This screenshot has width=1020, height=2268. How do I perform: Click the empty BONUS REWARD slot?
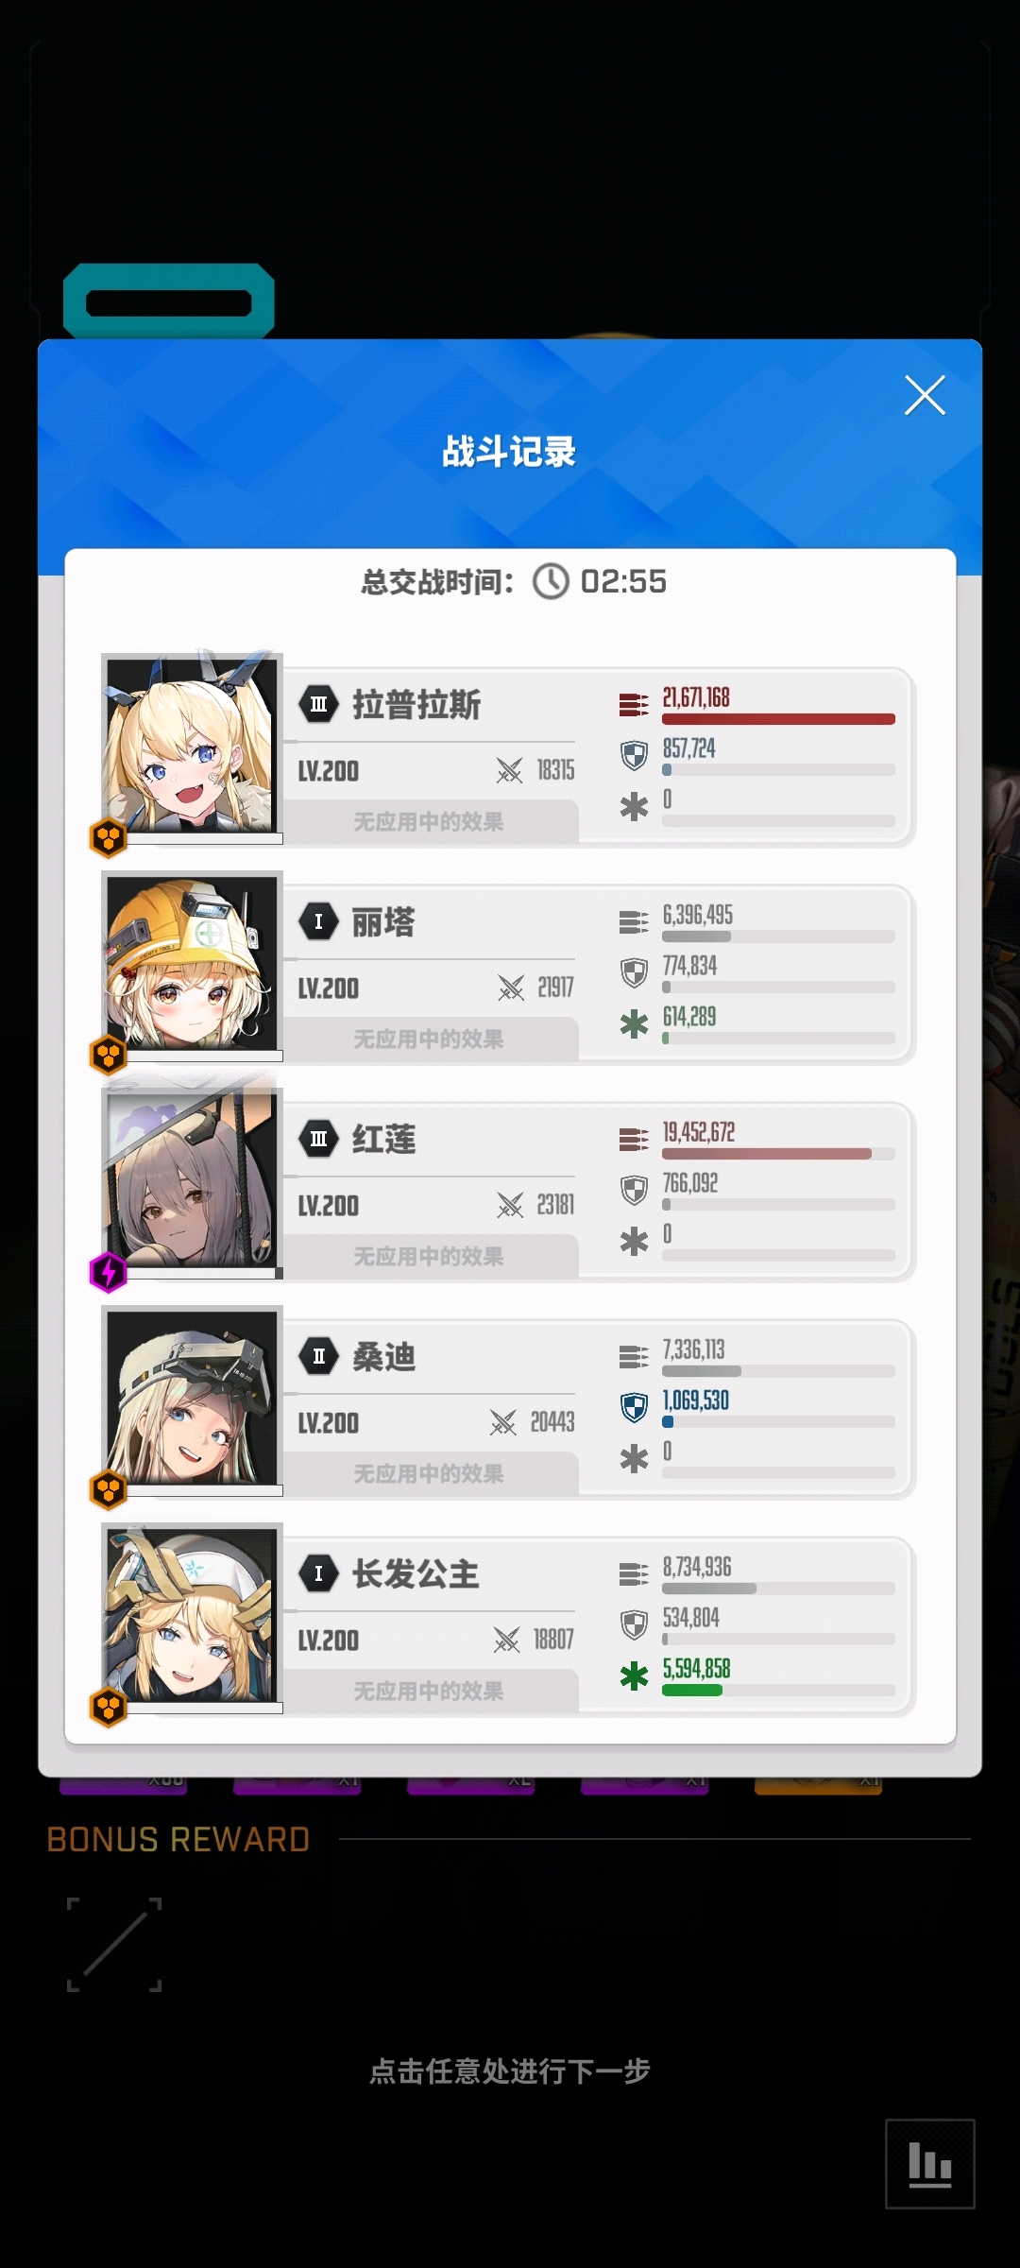(114, 1945)
